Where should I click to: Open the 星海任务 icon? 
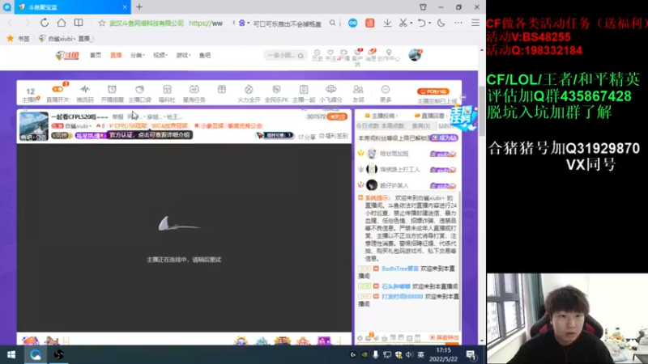pyautogui.click(x=194, y=94)
